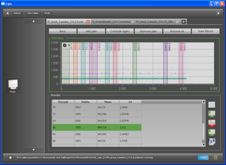
Task: Click the Back button
Action: 63,31
